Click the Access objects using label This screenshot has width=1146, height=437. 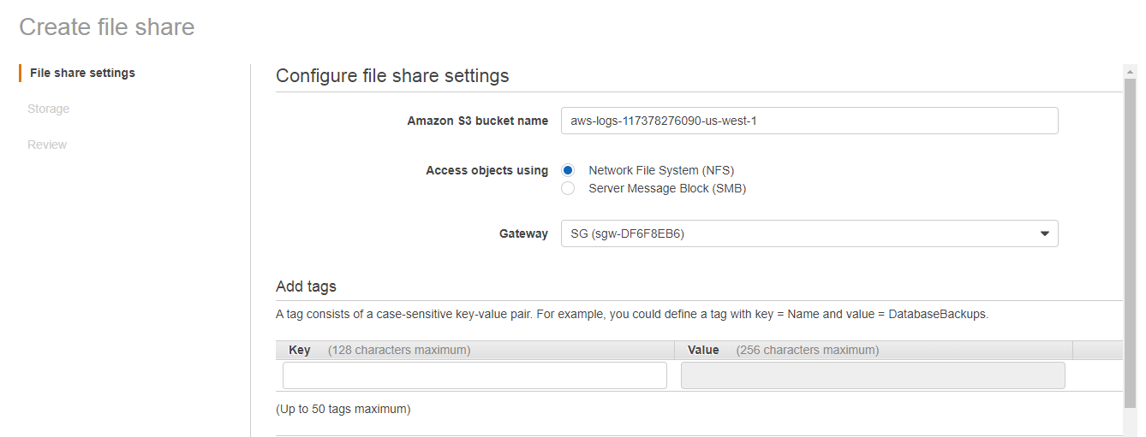click(486, 170)
